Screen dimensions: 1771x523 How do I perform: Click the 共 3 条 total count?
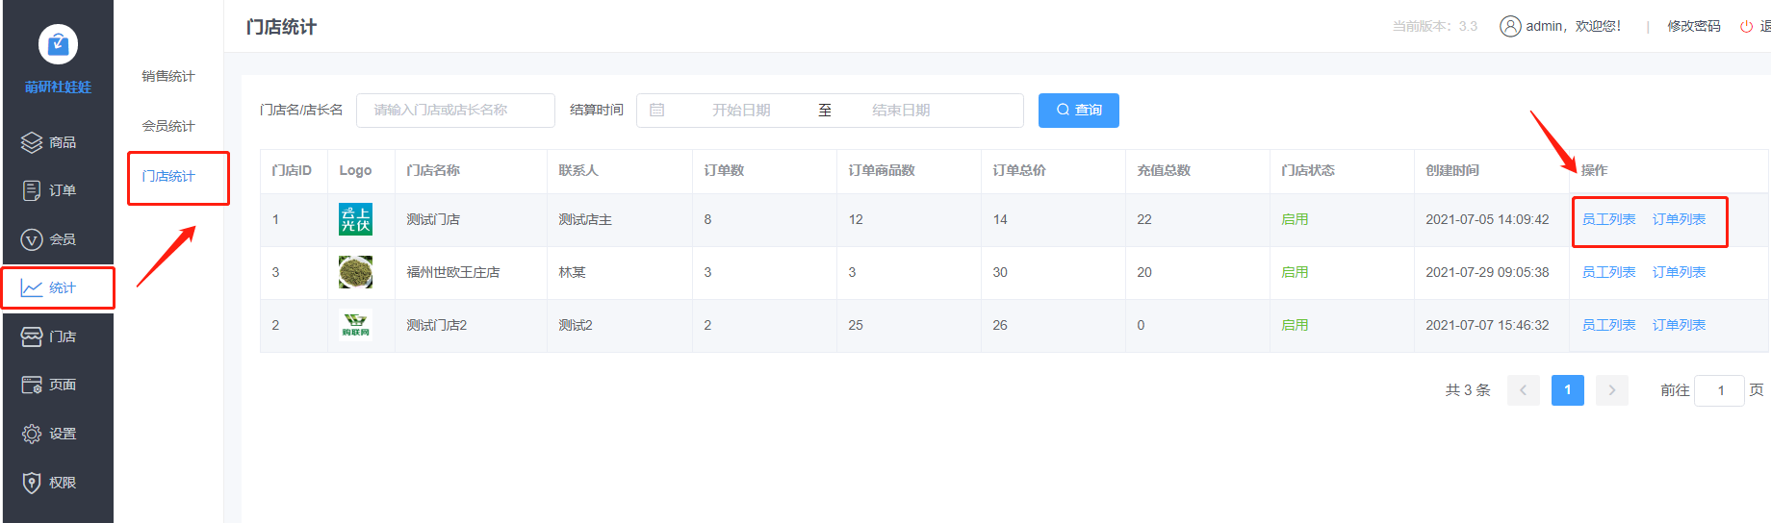(x=1468, y=389)
